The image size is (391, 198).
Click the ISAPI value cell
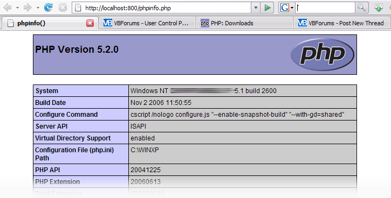[243, 126]
